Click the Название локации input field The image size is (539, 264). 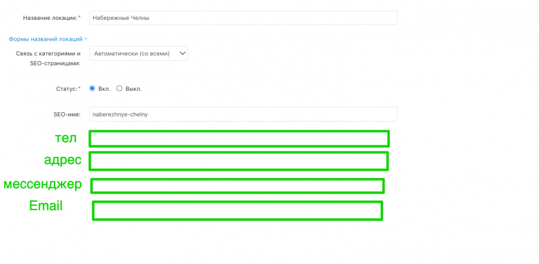243,18
